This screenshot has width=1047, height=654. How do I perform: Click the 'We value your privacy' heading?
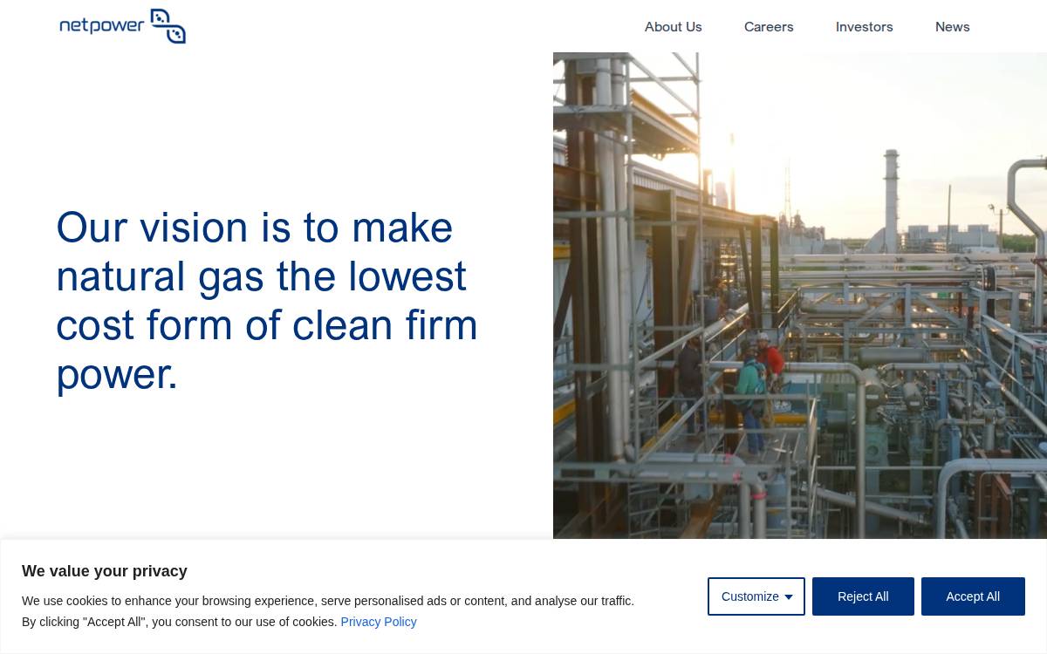tap(105, 571)
